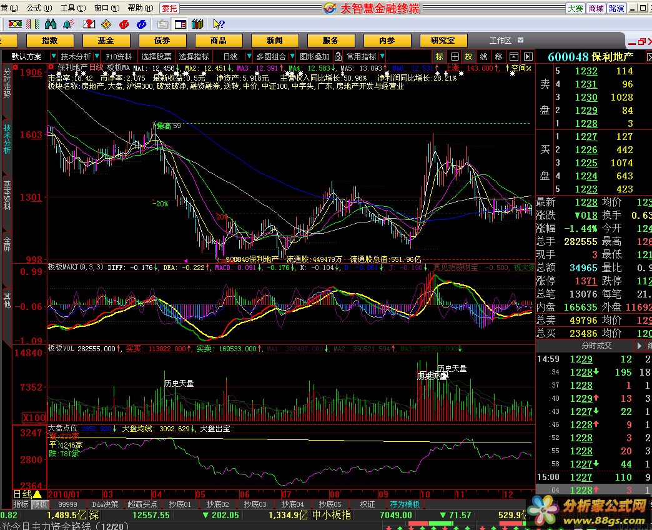The image size is (652, 530).
Task: Click the yellow triangle beside 日线 label
Action: 37,494
